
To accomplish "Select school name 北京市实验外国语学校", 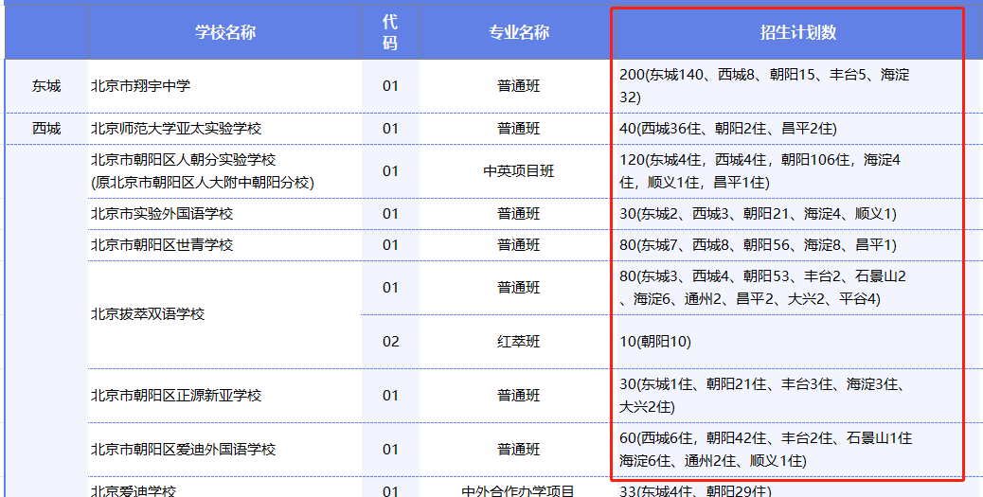I will pos(162,214).
